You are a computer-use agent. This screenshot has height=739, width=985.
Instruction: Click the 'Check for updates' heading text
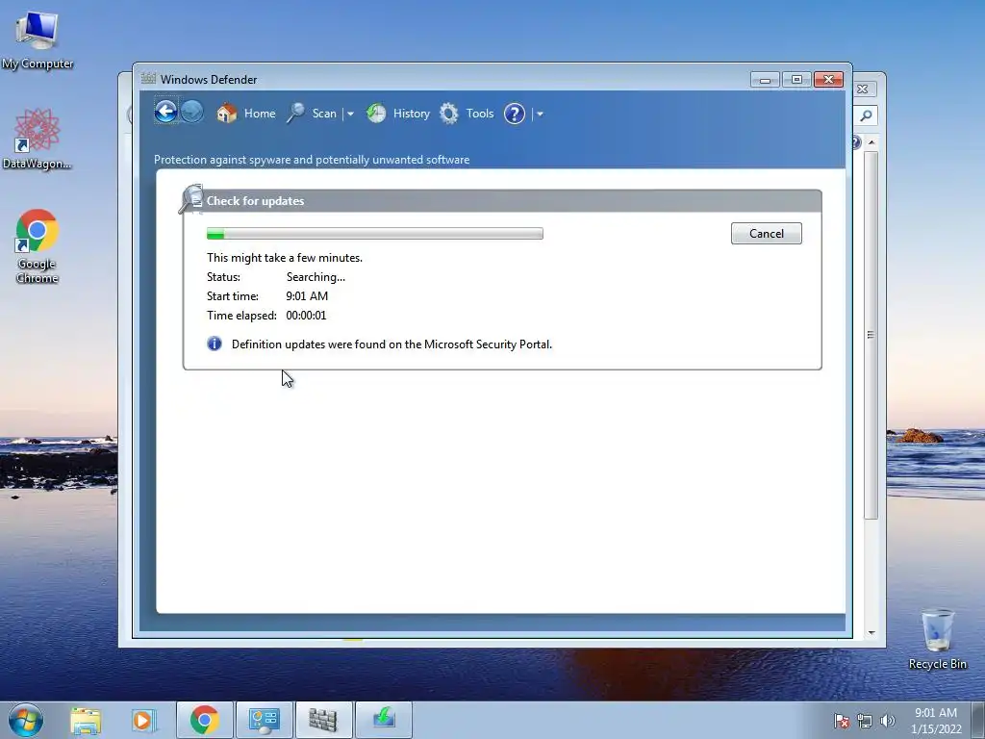(x=255, y=201)
